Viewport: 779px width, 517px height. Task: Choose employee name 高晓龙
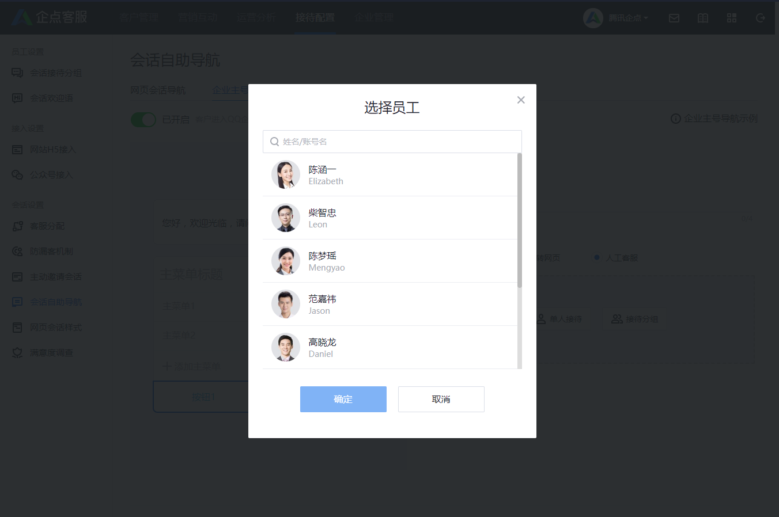322,342
